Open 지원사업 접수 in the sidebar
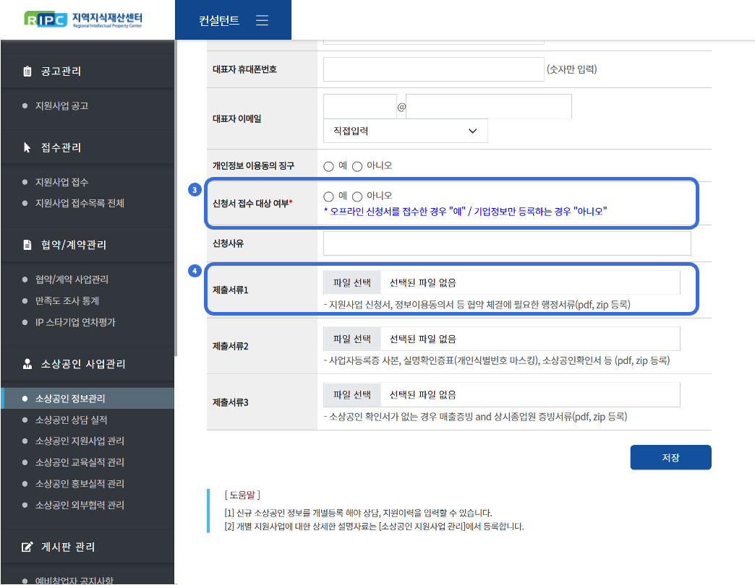Screen dimensions: 755x585 point(61,182)
